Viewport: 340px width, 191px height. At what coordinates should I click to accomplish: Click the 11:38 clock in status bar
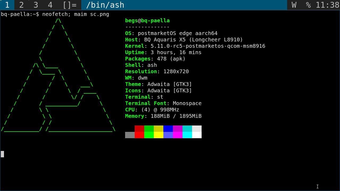327,5
